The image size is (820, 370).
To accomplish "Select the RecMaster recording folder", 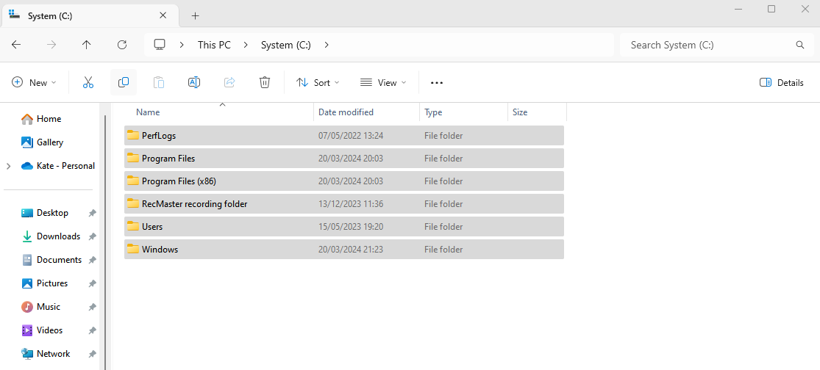I will [x=194, y=204].
